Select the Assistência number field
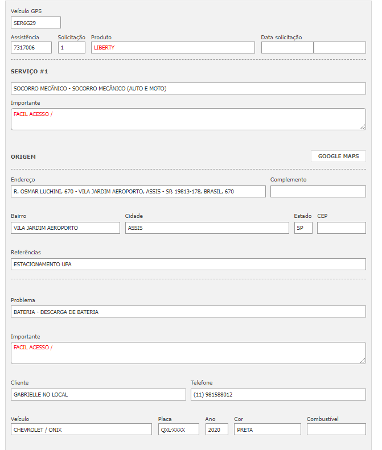 tap(31, 48)
